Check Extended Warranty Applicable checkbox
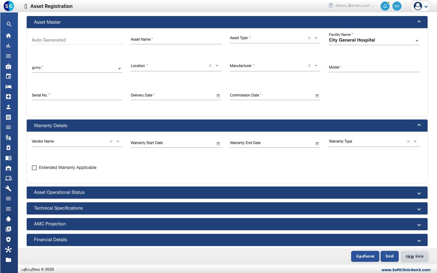This screenshot has width=437, height=273. 34,168
